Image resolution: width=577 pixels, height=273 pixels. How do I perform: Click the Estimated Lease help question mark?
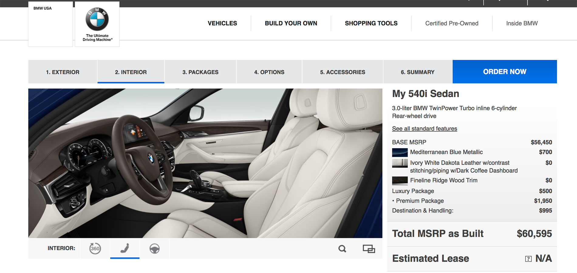tap(528, 259)
